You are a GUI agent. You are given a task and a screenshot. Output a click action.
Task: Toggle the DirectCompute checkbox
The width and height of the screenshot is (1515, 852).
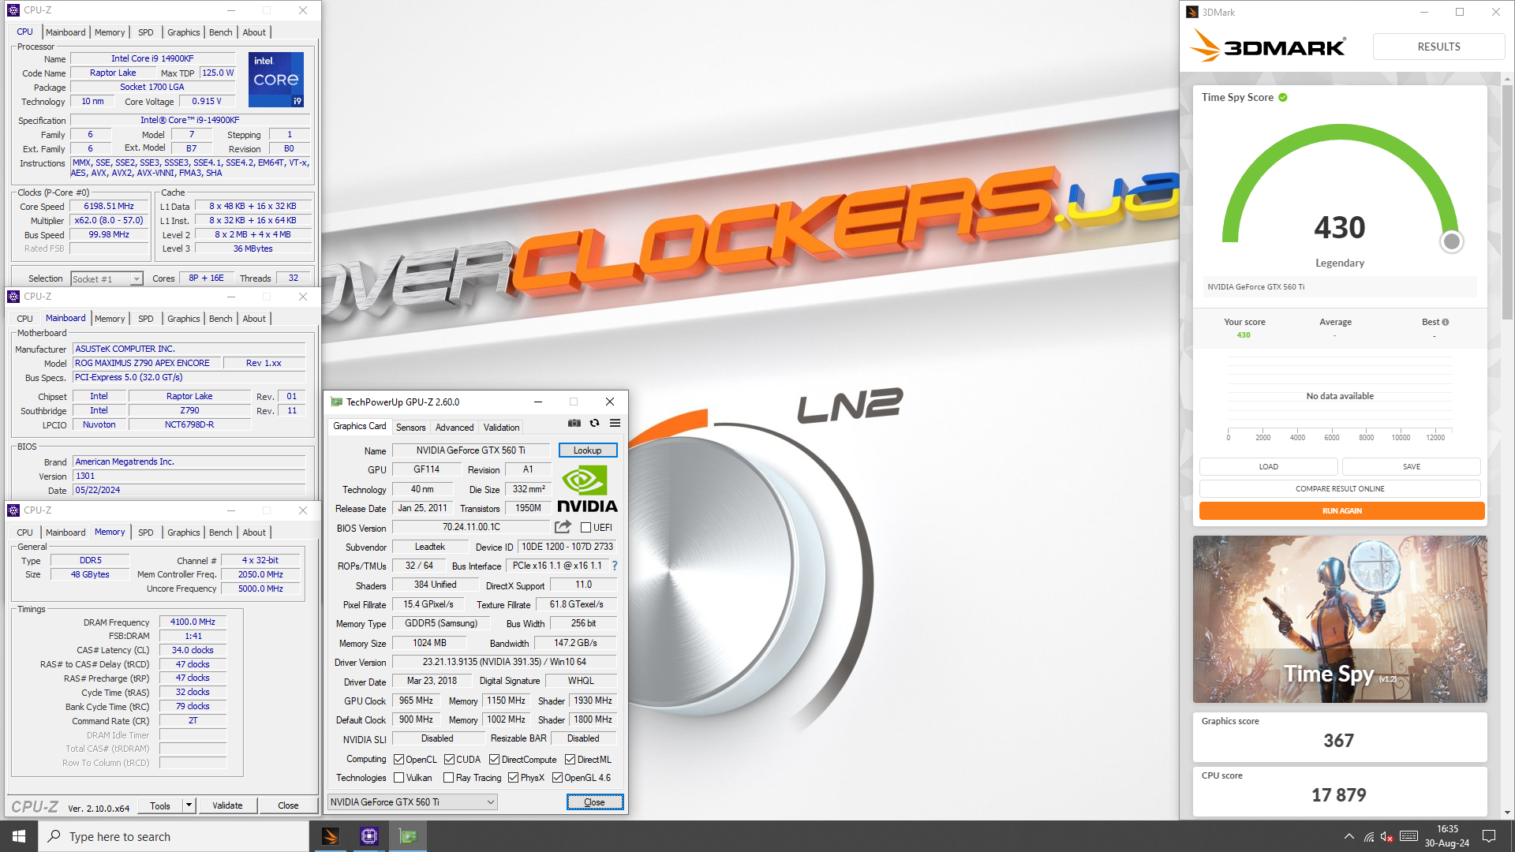pos(494,760)
